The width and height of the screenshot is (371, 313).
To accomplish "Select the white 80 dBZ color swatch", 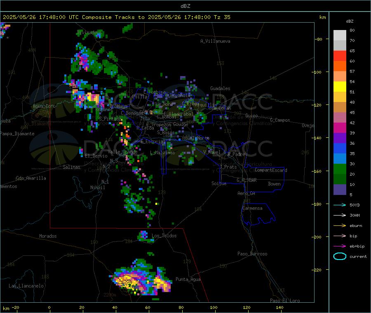I will point(340,35).
